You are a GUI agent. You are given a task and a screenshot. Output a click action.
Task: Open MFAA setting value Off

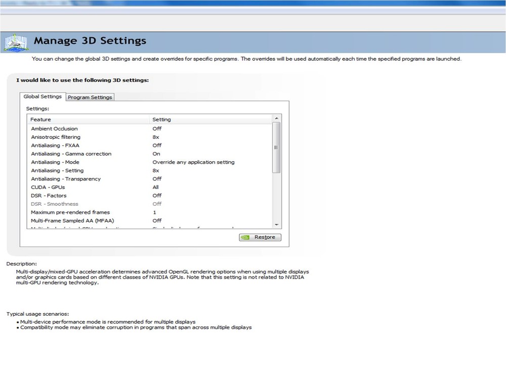pyautogui.click(x=157, y=221)
